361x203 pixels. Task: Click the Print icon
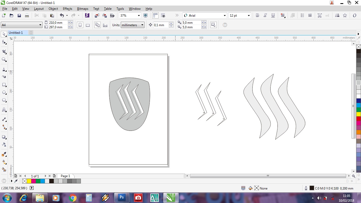coord(27,16)
